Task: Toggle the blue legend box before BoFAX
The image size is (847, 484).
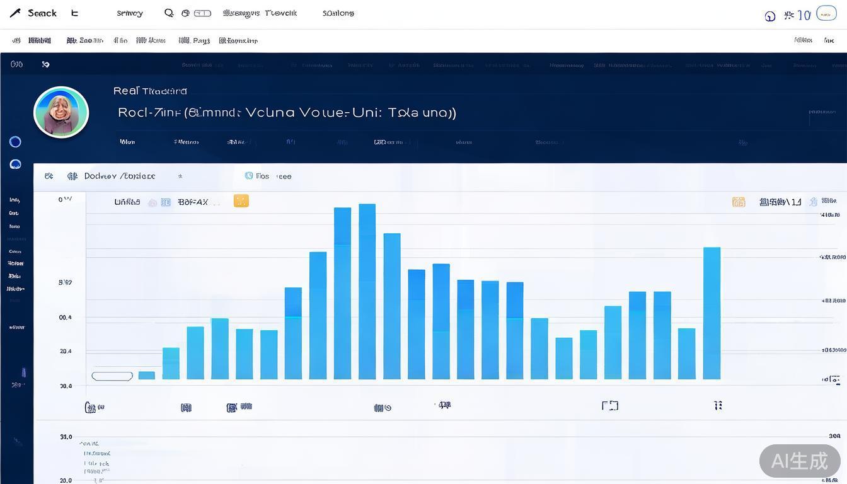Action: [x=166, y=202]
